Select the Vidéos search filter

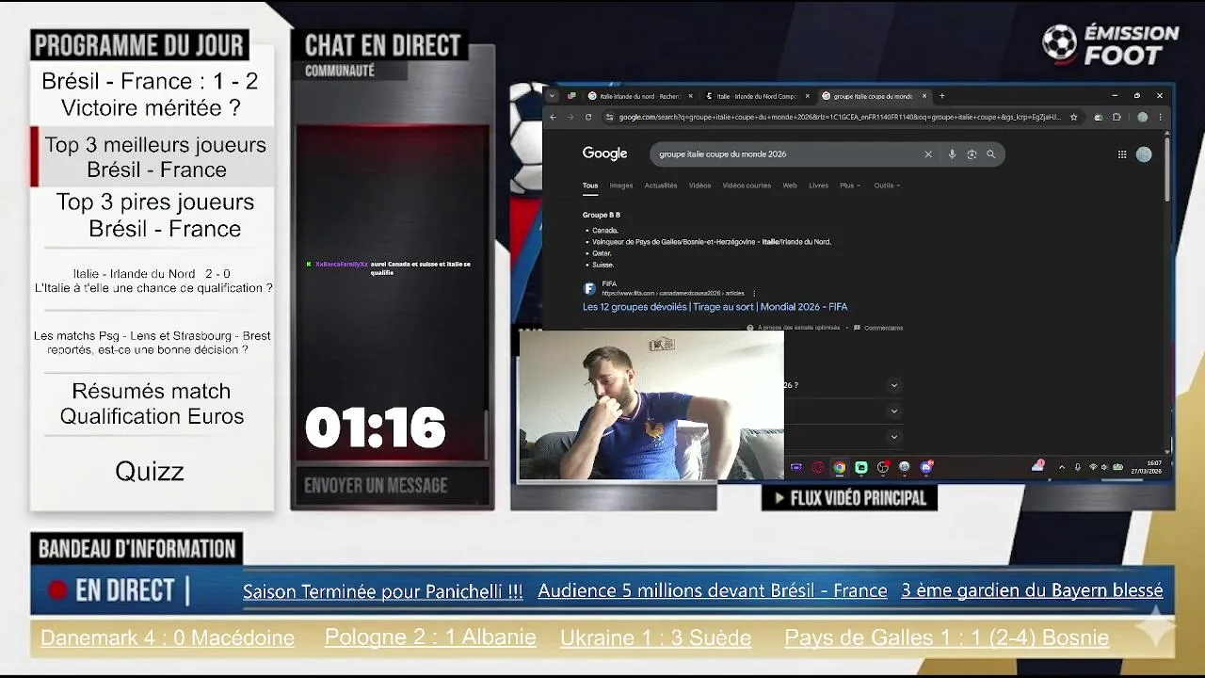point(699,186)
